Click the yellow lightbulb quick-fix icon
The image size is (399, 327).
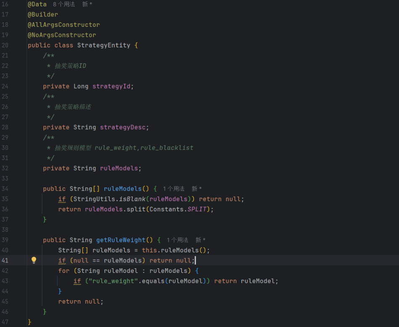[x=34, y=260]
